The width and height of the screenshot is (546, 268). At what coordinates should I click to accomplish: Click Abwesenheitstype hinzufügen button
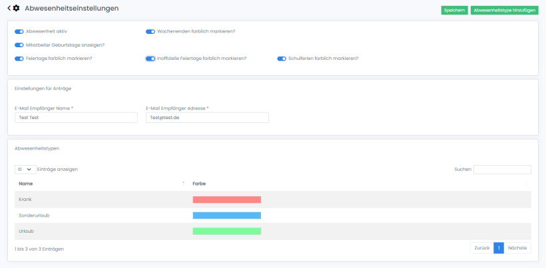tap(504, 10)
